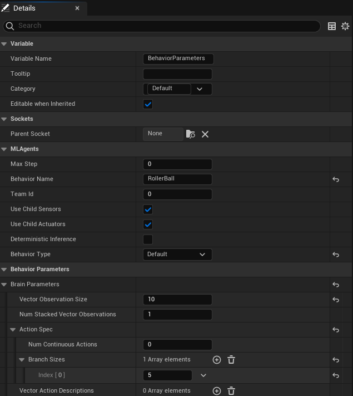Edit Behavior Name RollerBall field
The height and width of the screenshot is (396, 353).
point(177,179)
